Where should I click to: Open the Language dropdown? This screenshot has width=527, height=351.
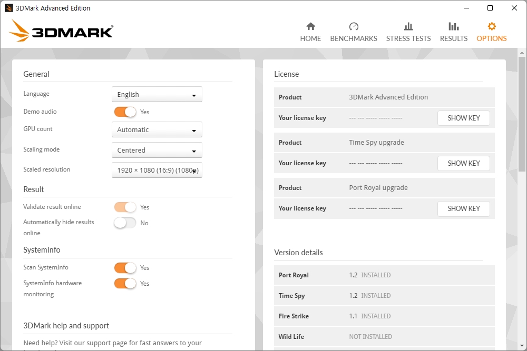point(157,94)
